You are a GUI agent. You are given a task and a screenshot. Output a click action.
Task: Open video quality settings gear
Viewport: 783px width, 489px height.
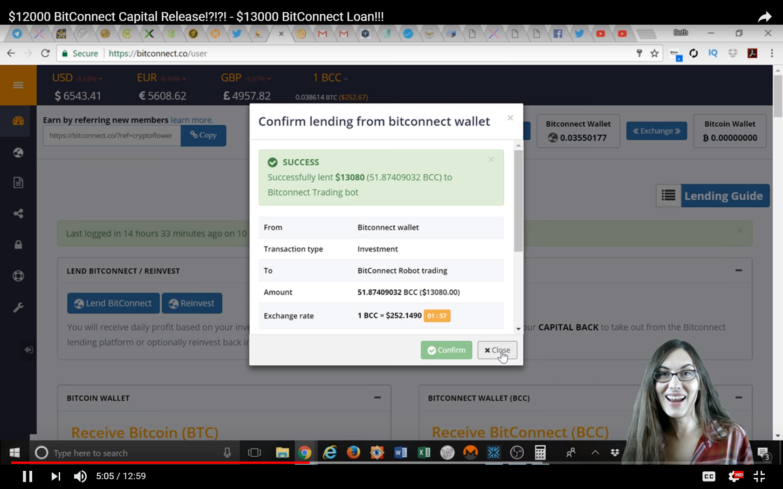(x=735, y=476)
